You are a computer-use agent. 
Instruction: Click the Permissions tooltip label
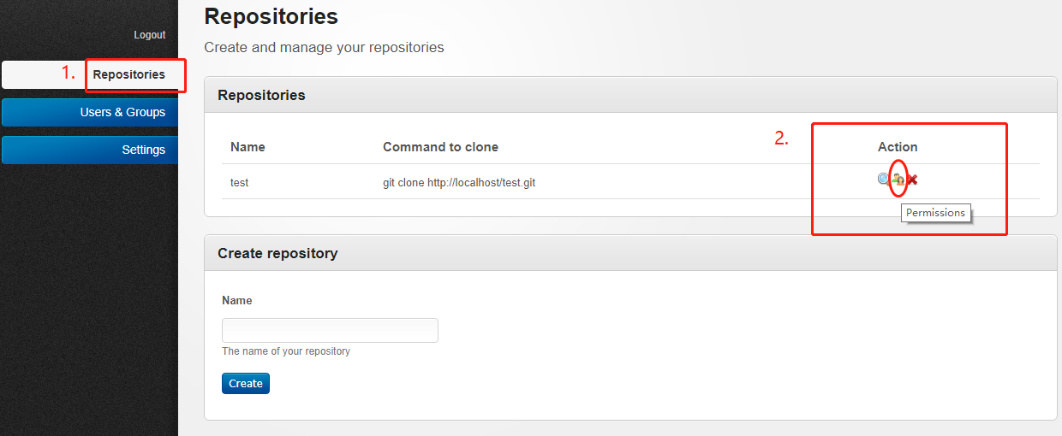point(935,213)
